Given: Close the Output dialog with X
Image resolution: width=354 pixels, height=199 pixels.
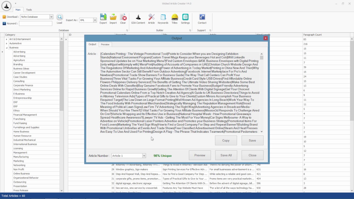Looking at the screenshot, I should click(265, 38).
